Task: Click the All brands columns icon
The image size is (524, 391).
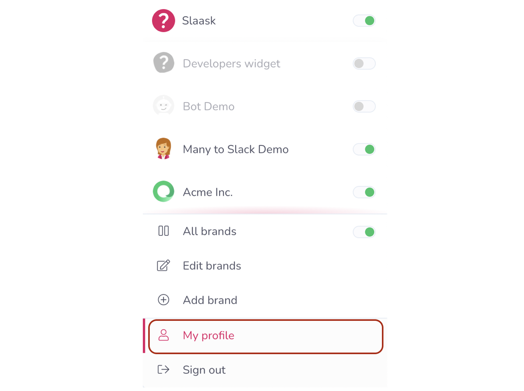Action: click(163, 231)
